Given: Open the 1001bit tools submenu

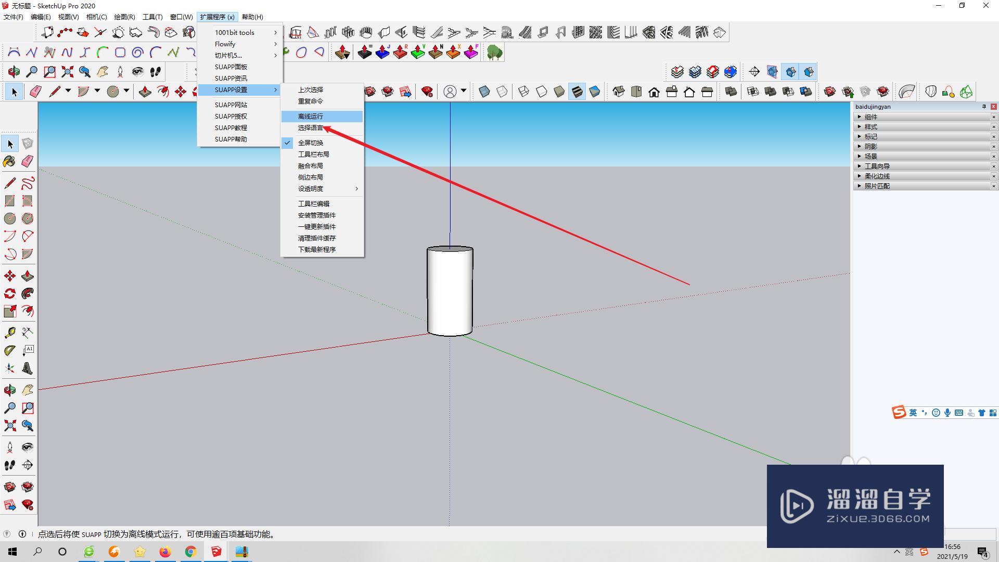Looking at the screenshot, I should 240,32.
